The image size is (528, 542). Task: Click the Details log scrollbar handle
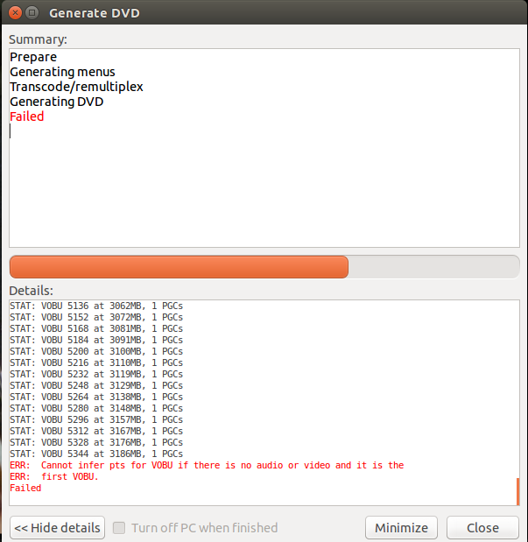517,491
